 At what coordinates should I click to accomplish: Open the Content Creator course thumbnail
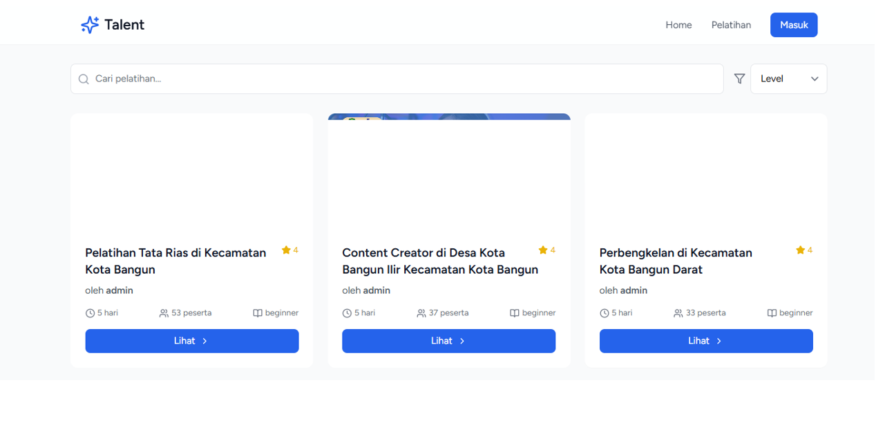click(x=449, y=172)
